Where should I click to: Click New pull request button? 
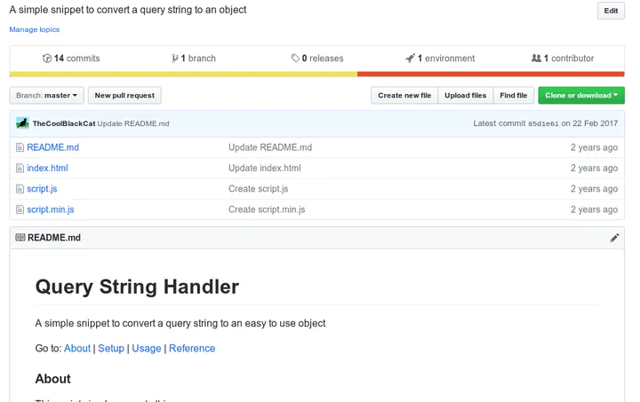pyautogui.click(x=124, y=95)
